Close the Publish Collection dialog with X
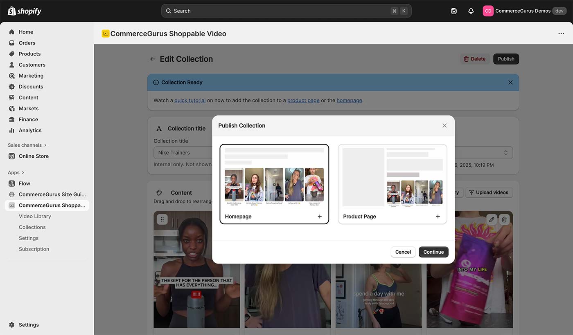Image resolution: width=573 pixels, height=335 pixels. [x=444, y=125]
